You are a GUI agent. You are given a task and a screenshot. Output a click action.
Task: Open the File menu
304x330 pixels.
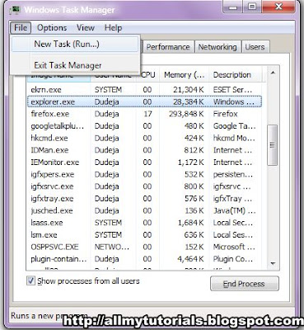(21, 28)
